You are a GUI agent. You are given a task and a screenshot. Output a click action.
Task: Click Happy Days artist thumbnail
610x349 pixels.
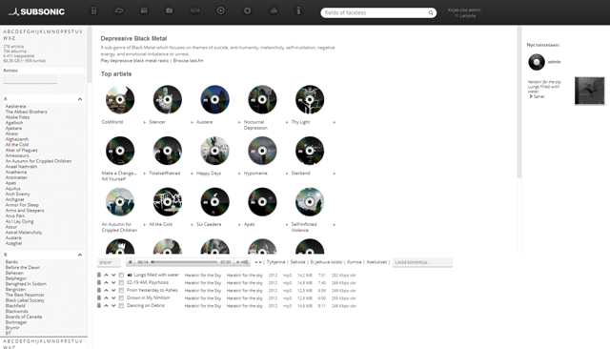coord(214,151)
